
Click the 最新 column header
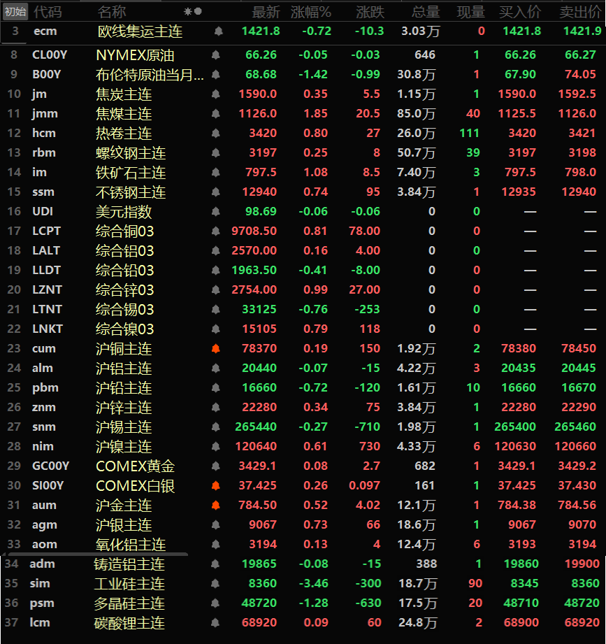click(x=266, y=12)
